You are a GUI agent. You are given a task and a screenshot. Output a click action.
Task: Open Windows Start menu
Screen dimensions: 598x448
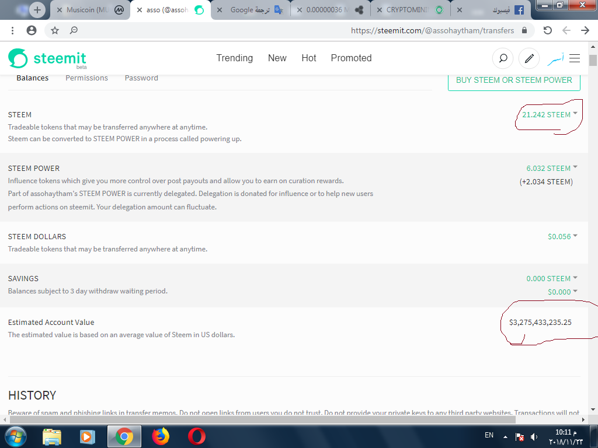16,436
